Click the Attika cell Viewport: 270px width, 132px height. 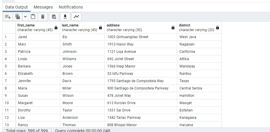click(199, 59)
